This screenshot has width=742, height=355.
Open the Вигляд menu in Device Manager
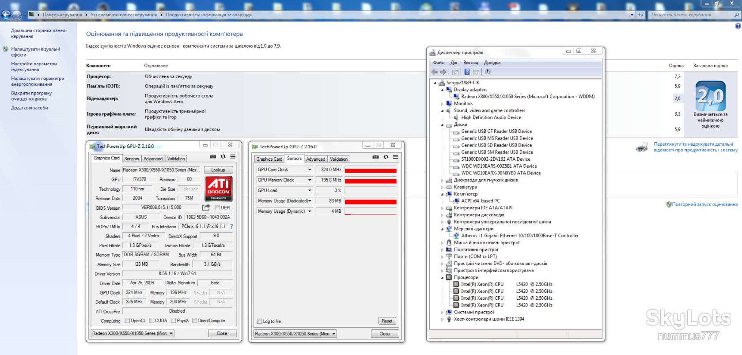tap(470, 63)
